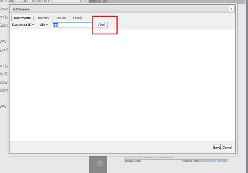Switch to the Binders tab

coord(43,18)
